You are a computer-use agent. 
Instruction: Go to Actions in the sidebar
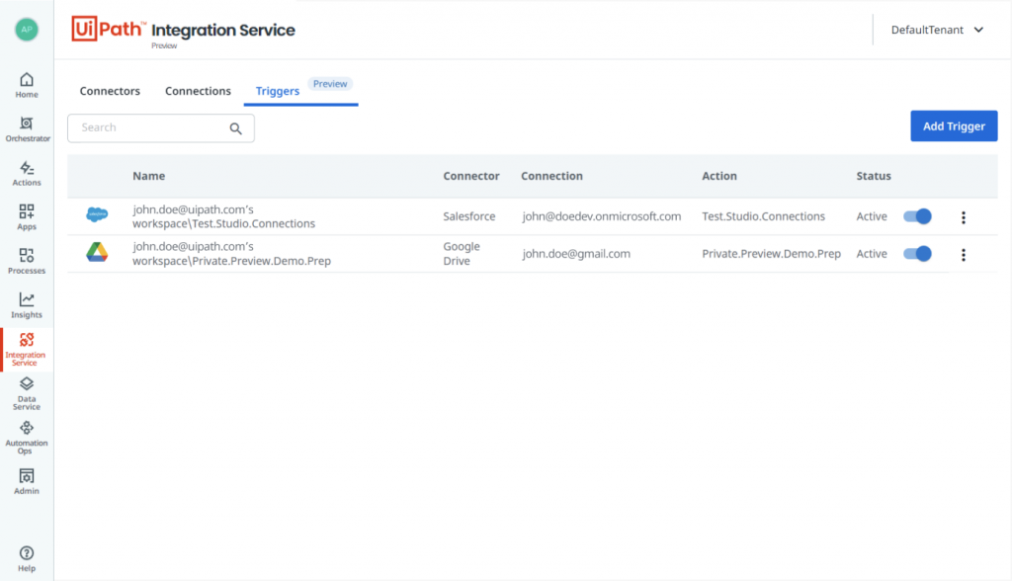(27, 174)
